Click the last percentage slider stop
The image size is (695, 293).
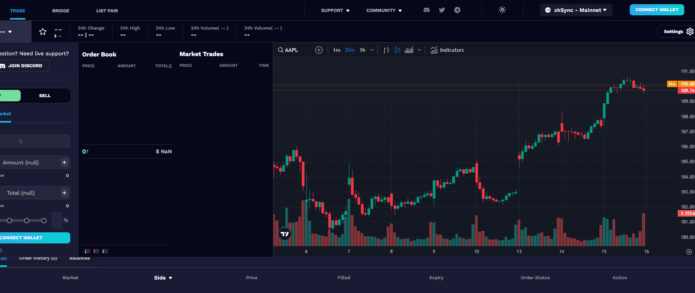(x=44, y=220)
